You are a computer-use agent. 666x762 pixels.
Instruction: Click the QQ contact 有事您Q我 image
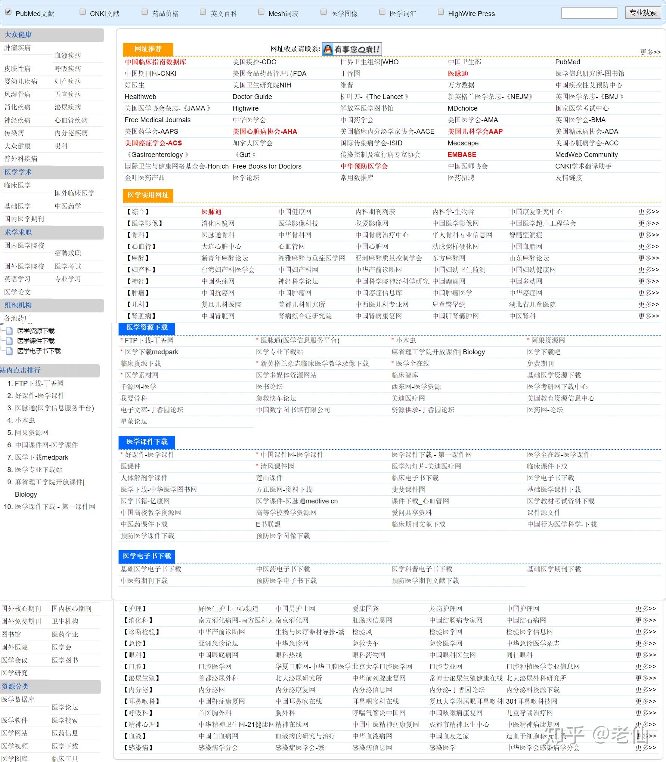pos(352,49)
